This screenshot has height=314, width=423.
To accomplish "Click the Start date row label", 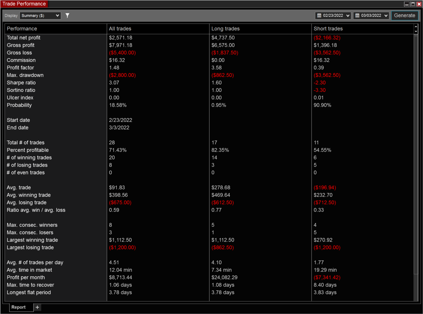I will (x=19, y=120).
